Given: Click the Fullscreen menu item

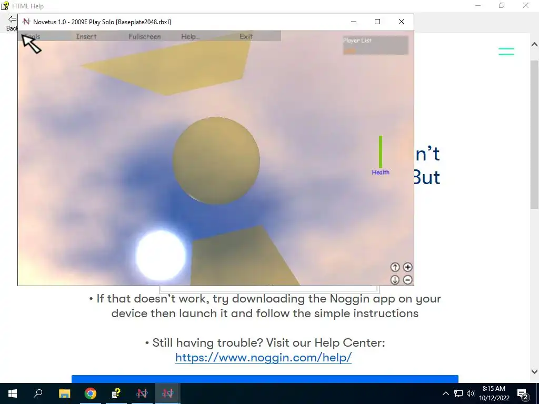Looking at the screenshot, I should (145, 36).
